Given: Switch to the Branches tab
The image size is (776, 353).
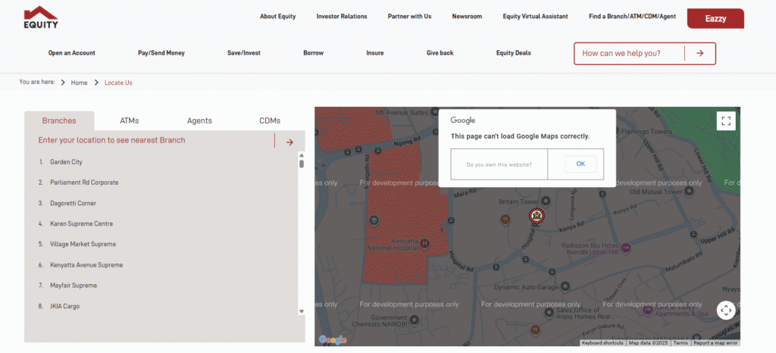Looking at the screenshot, I should point(59,120).
